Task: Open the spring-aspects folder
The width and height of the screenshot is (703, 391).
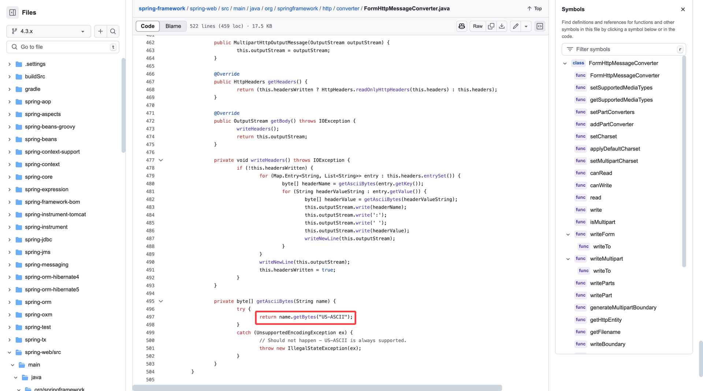Action: coord(43,114)
